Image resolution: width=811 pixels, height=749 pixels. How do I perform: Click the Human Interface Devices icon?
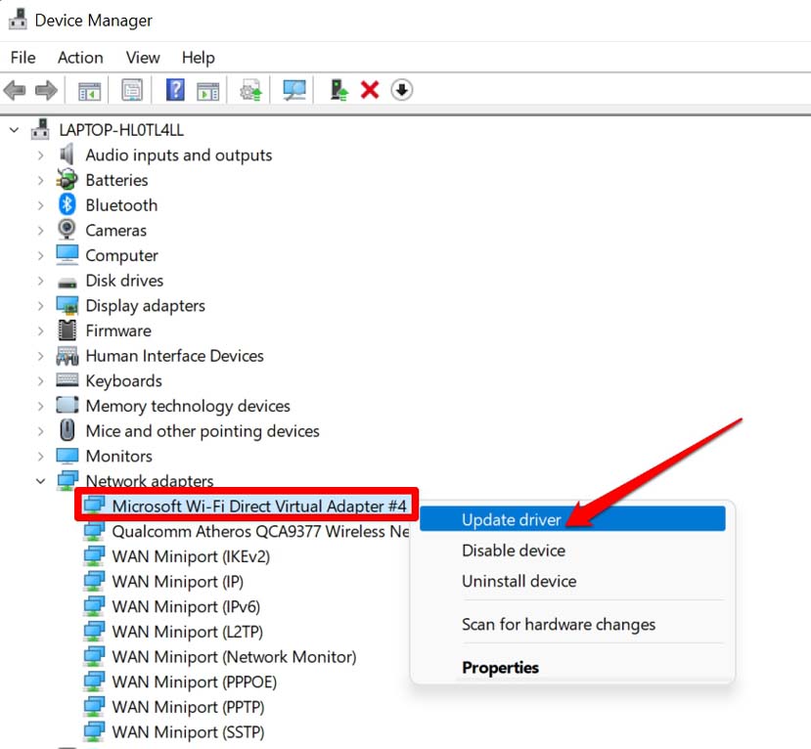(x=68, y=356)
